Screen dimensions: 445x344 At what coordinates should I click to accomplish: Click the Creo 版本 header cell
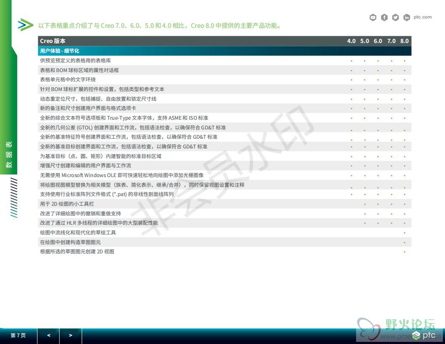pyautogui.click(x=53, y=41)
